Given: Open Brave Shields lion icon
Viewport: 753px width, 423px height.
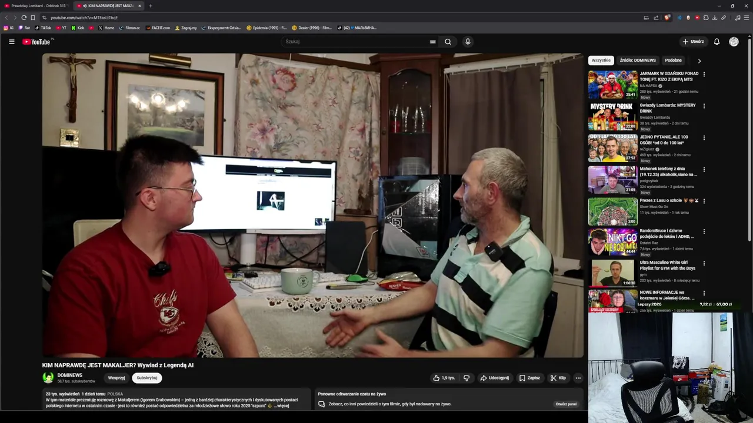Looking at the screenshot, I should 667,18.
